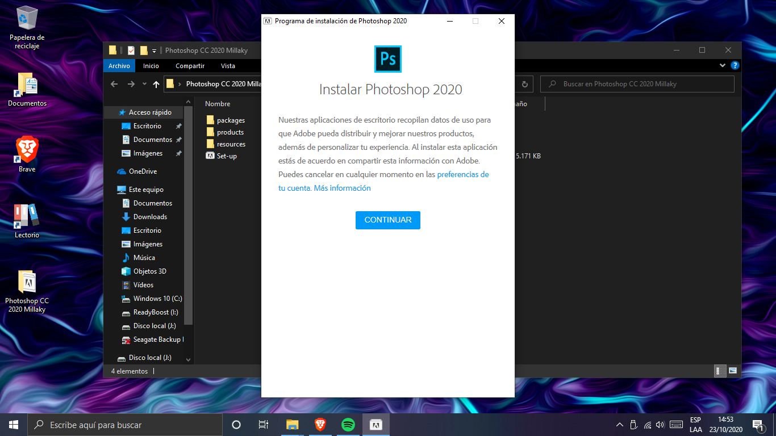Screen dimensions: 776x436
Task: Open the ReadyBoost (I:) drive
Action: pyautogui.click(x=149, y=312)
